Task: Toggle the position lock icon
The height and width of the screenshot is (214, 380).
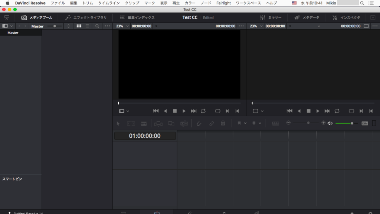Action: 223,123
